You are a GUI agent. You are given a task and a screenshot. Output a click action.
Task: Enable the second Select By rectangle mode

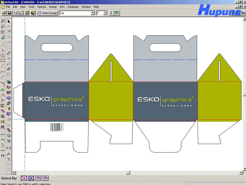click(31, 178)
